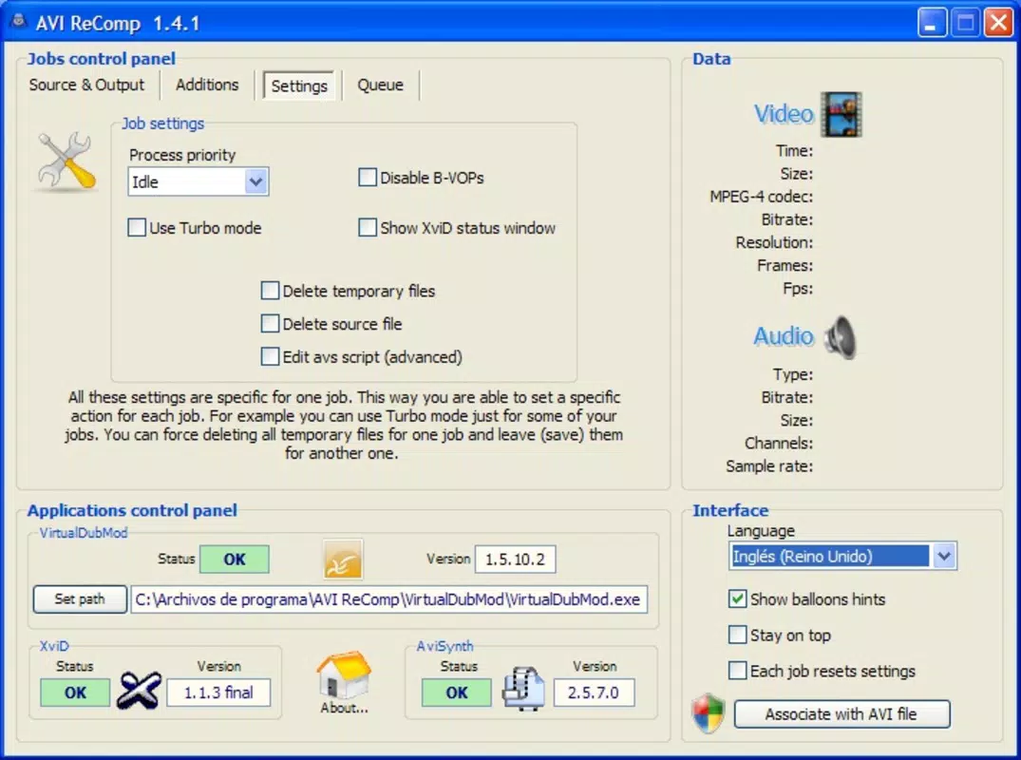The height and width of the screenshot is (760, 1021).
Task: Click the AviSynth film script icon
Action: [523, 689]
